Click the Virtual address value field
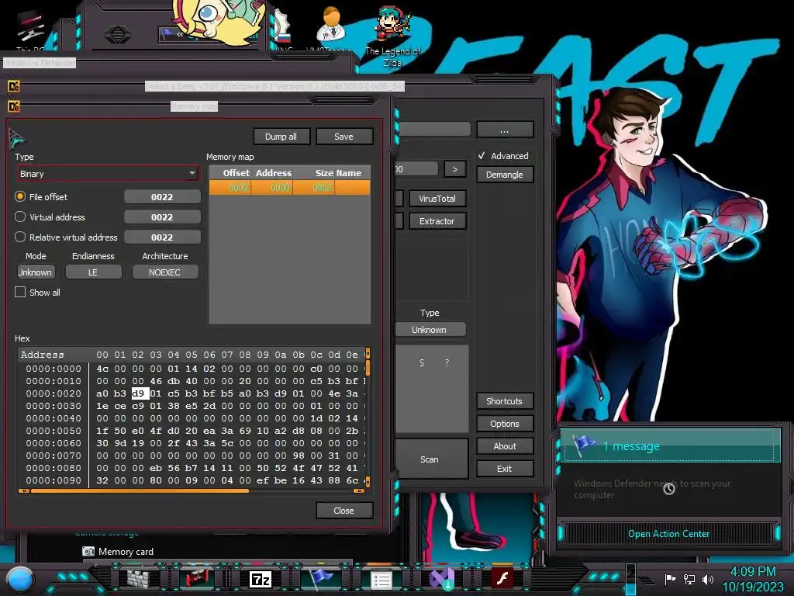The height and width of the screenshot is (596, 794). point(162,217)
